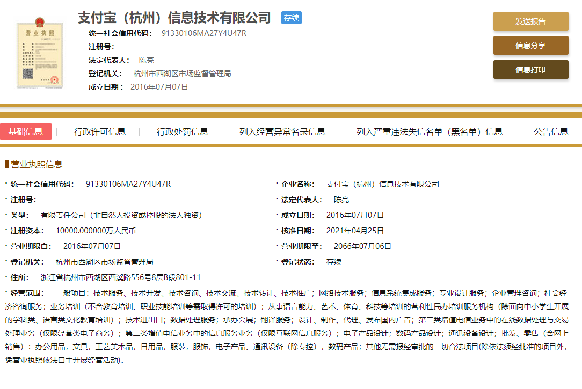Image resolution: width=582 pixels, height=389 pixels.
Task: Click business term end 2066年07月06日
Action: tap(362, 246)
